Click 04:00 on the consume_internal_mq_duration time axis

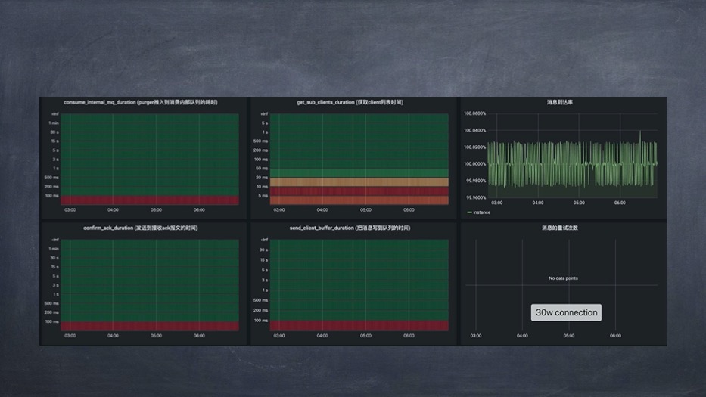(113, 210)
